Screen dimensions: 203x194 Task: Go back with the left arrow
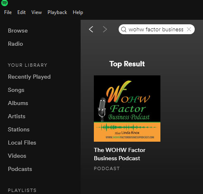click(91, 29)
